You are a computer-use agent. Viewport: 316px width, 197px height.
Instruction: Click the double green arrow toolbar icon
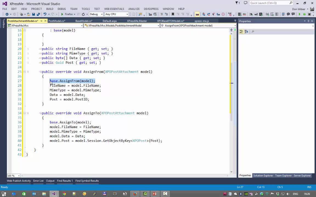(x=304, y=14)
